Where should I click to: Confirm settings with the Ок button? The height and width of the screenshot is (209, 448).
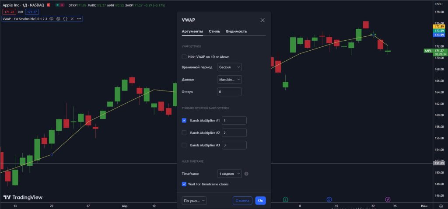coord(261,201)
